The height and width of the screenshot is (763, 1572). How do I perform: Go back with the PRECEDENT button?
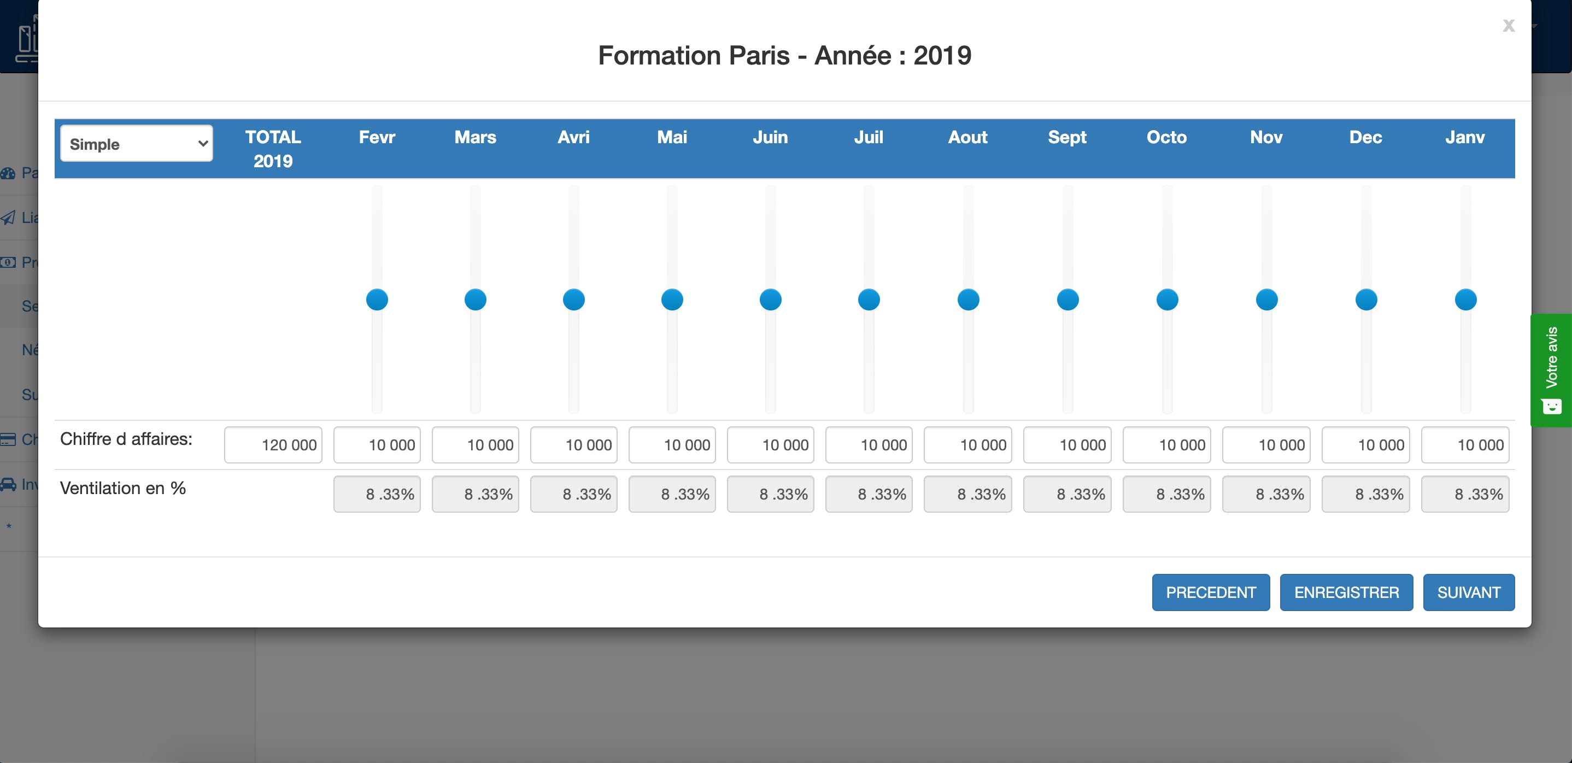pyautogui.click(x=1210, y=591)
